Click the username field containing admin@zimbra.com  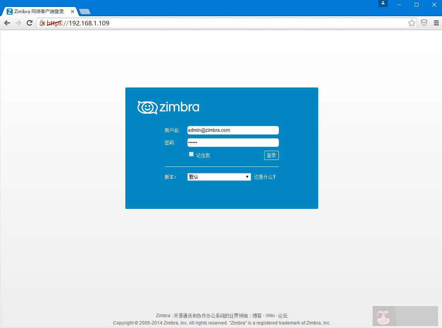233,130
